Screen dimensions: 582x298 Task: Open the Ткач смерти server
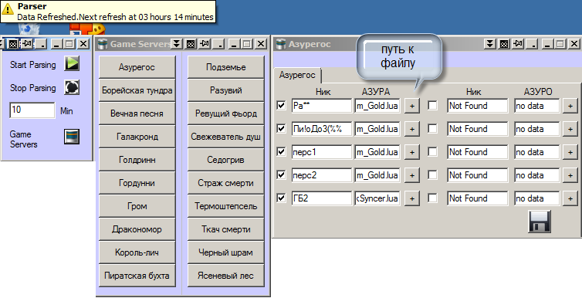225,229
